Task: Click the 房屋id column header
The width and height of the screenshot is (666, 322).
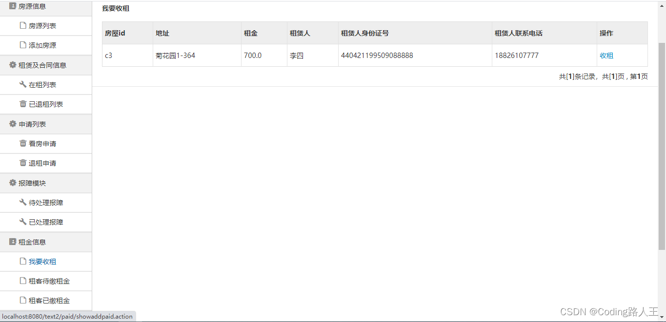Action: coord(127,33)
